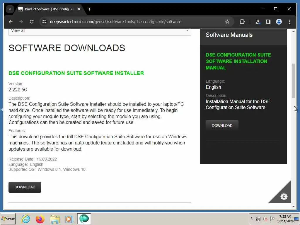
Task: Open the Action Center flag icon
Action: click(x=272, y=219)
